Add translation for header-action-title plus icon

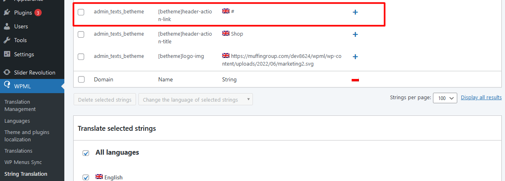point(355,34)
